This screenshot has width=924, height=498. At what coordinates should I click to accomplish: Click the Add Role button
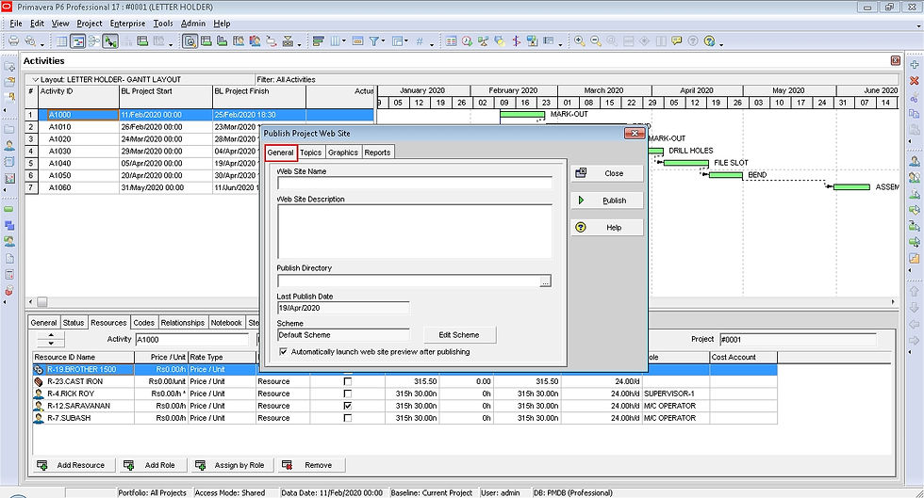(152, 465)
